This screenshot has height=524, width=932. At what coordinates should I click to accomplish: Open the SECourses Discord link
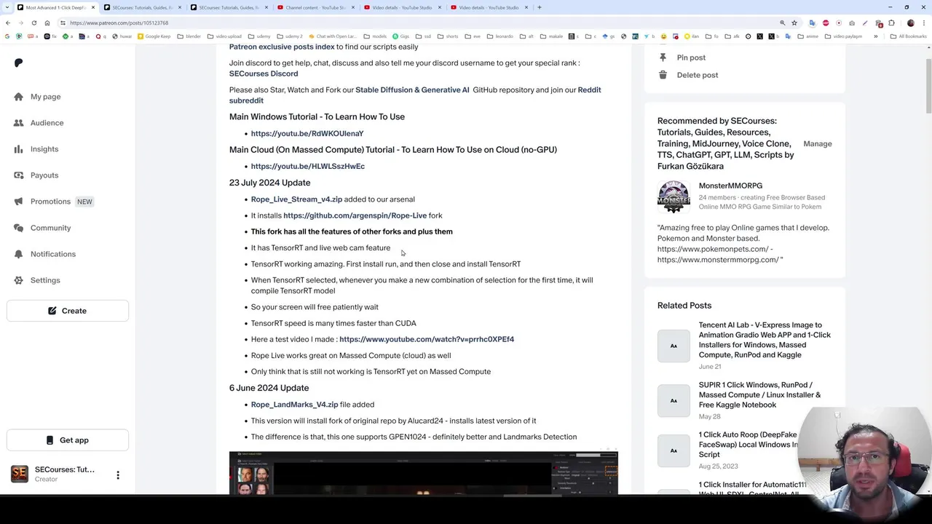point(264,74)
